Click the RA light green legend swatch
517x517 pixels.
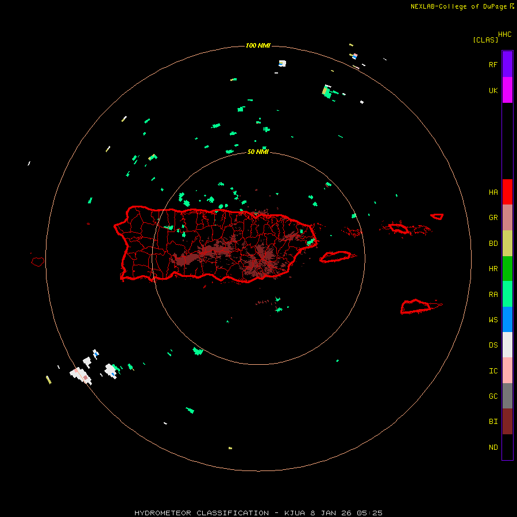tap(507, 294)
